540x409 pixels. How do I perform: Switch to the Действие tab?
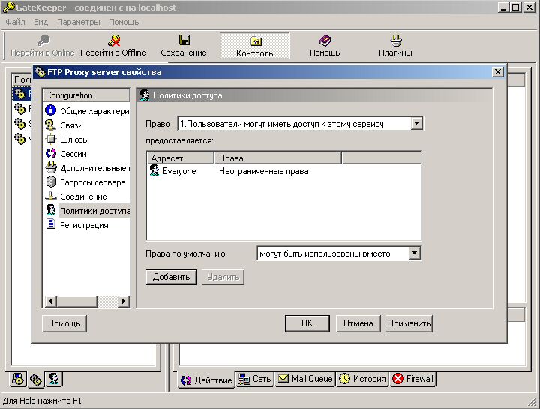pos(206,380)
